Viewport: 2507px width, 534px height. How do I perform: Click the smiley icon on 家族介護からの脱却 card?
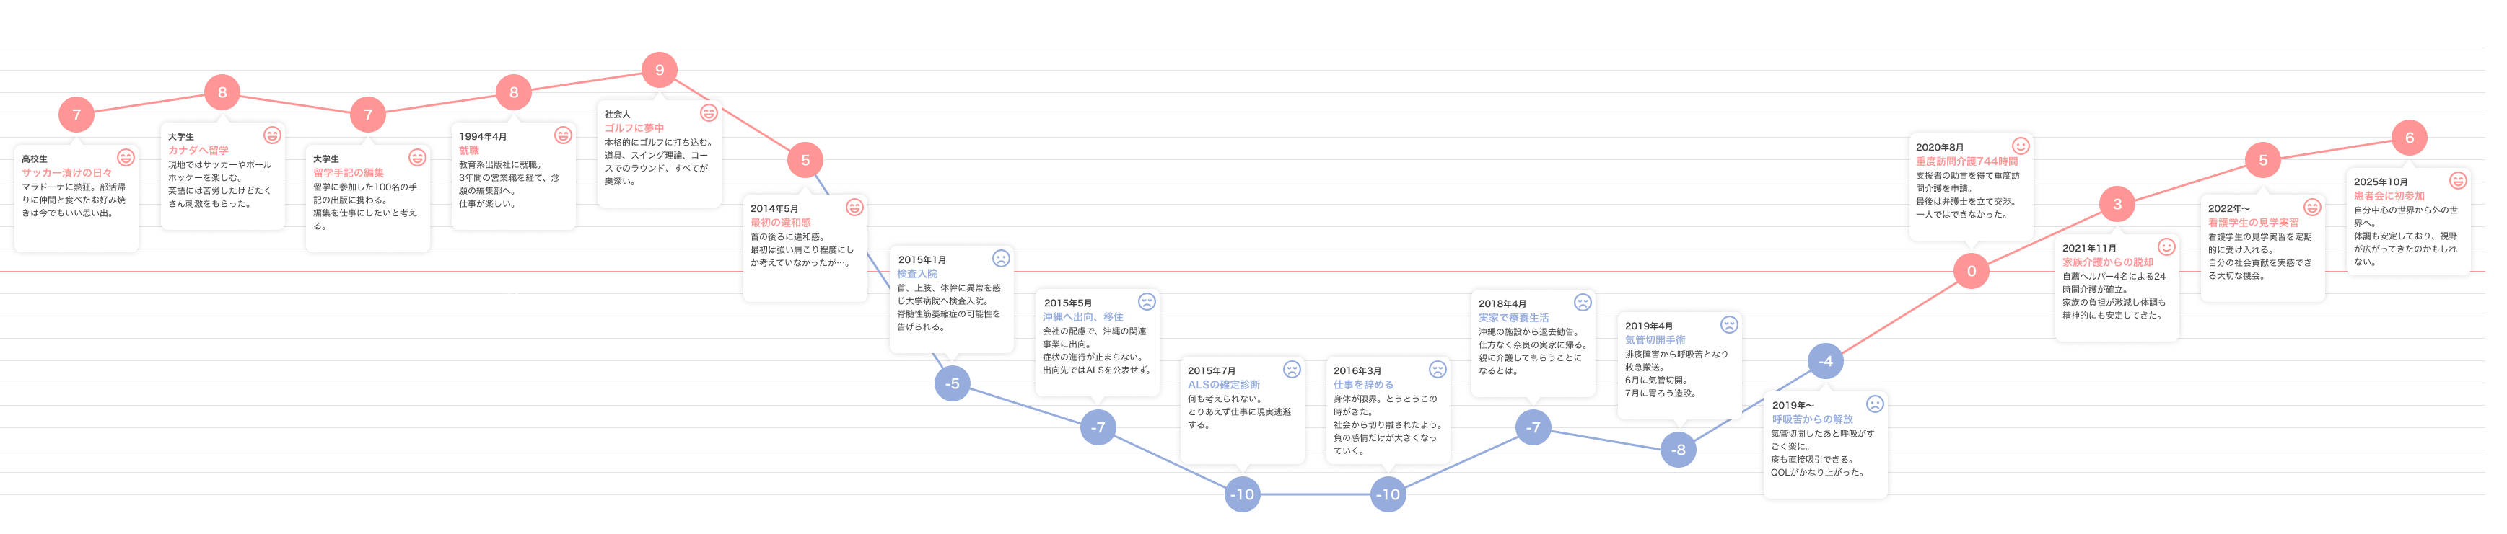2166,247
